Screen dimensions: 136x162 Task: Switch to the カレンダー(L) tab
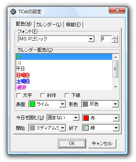pyautogui.click(x=49, y=25)
